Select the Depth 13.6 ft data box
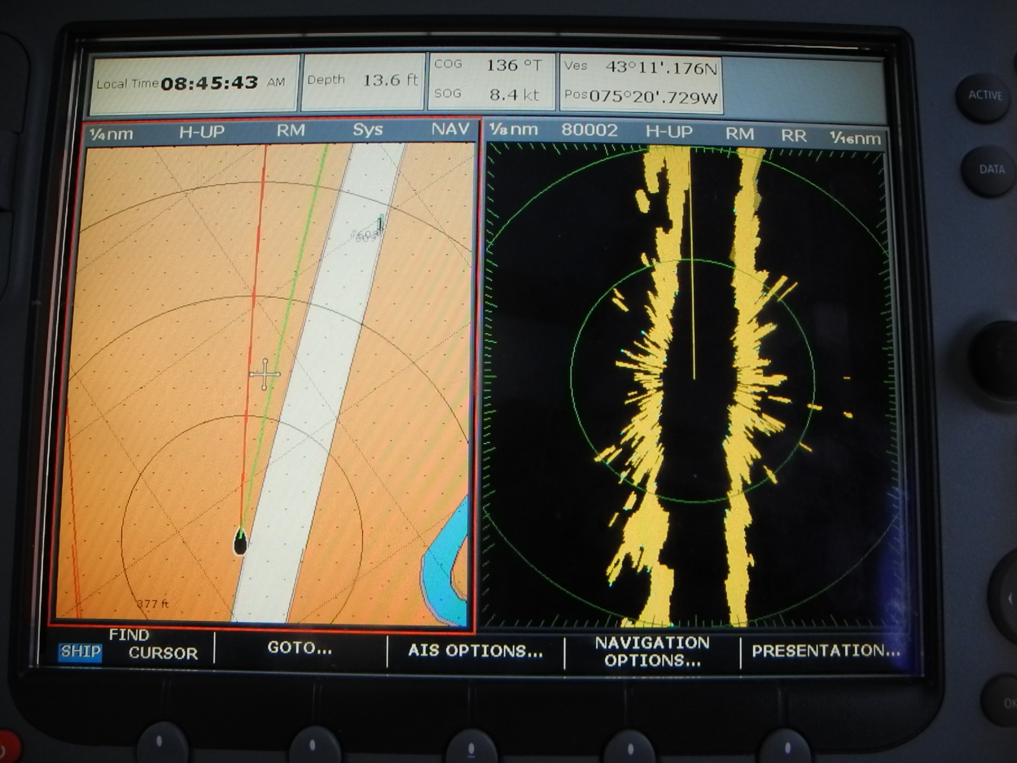 [x=362, y=80]
